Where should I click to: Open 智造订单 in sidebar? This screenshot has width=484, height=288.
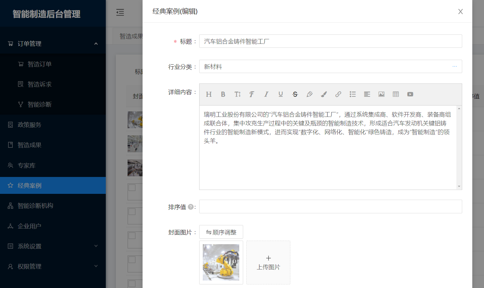(53, 64)
